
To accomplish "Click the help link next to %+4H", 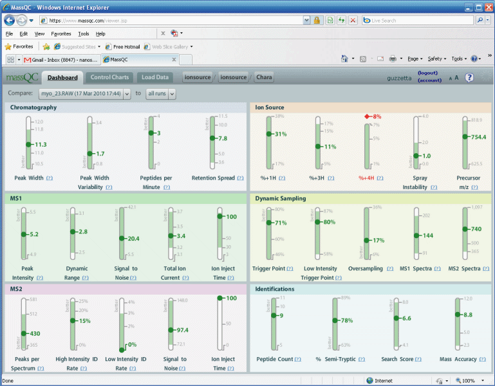I will pos(380,178).
